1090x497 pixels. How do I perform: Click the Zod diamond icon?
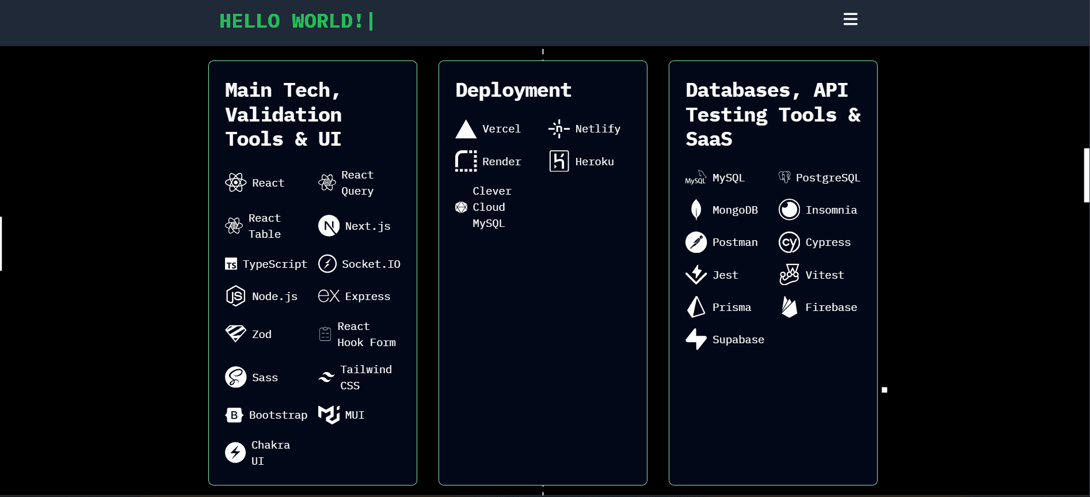pyautogui.click(x=235, y=334)
